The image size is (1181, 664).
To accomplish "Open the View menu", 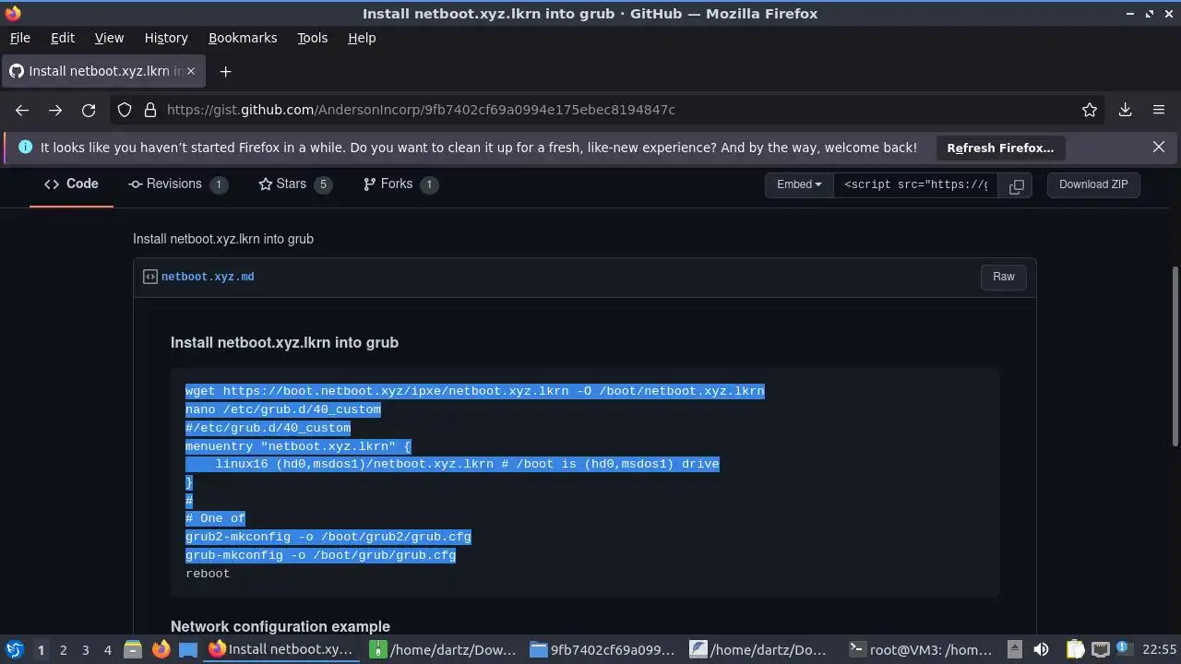I will coord(109,38).
